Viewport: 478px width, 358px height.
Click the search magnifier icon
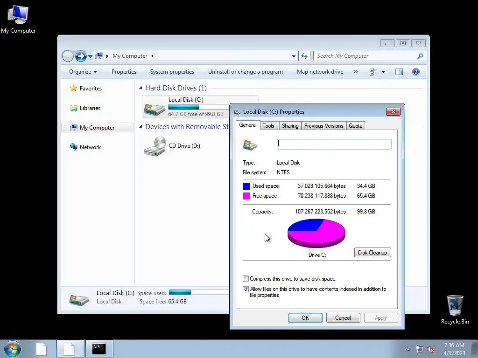pos(421,56)
